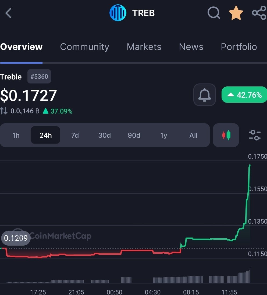Tap the 0.1750 axis label
The image size is (267, 295).
257,156
